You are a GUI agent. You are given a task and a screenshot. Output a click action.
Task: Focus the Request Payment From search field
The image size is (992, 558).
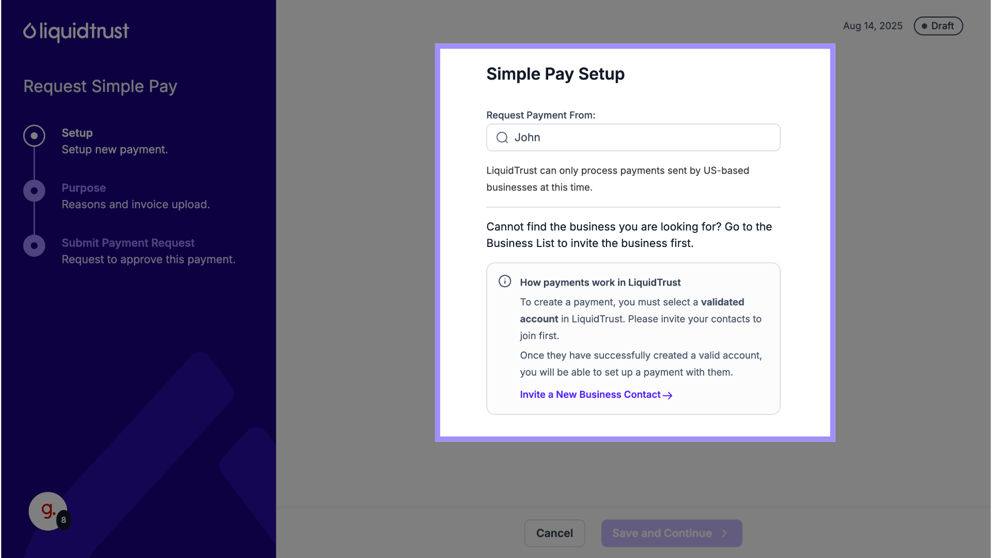(x=641, y=137)
